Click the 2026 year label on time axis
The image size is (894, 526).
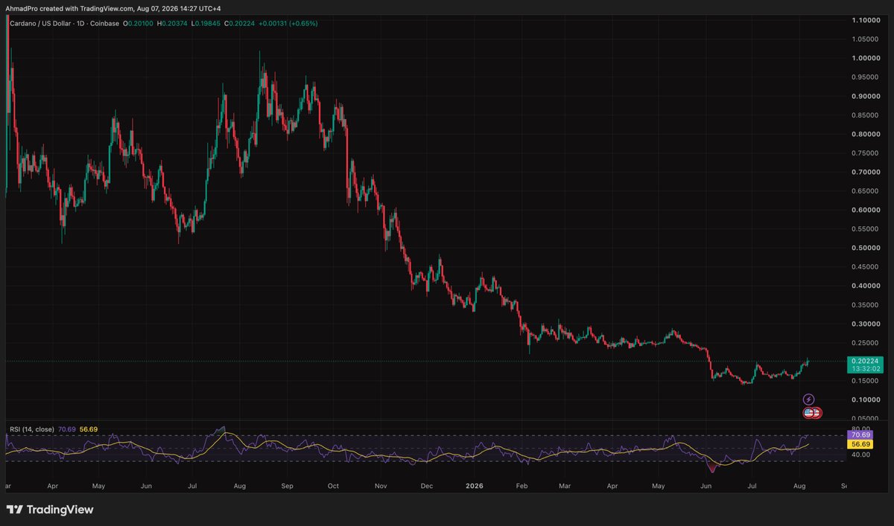pos(474,486)
